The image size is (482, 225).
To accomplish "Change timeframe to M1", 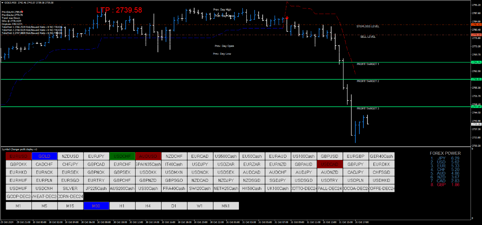I will pos(19,206).
